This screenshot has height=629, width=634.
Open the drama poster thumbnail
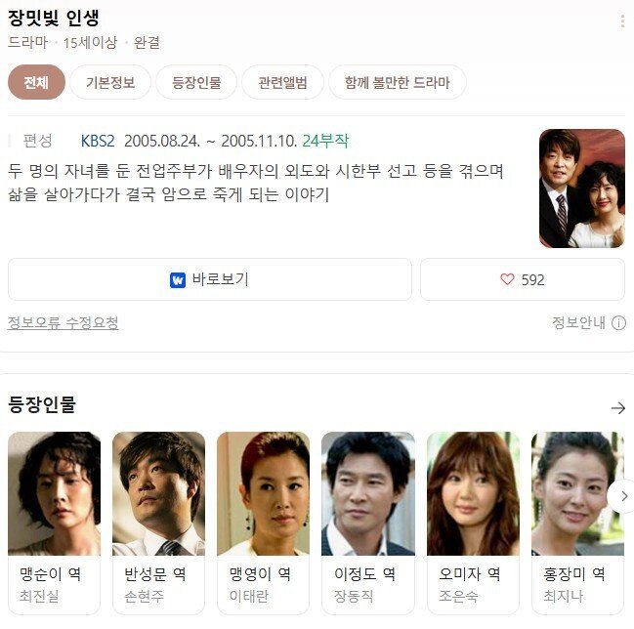click(x=582, y=189)
